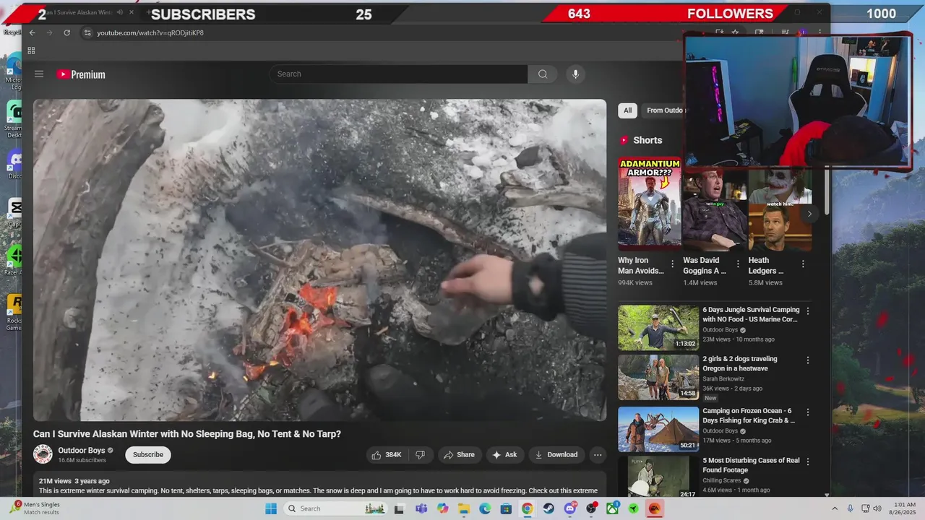Open Adamantium Armor short thumbnail
This screenshot has height=520, width=925.
click(x=649, y=204)
